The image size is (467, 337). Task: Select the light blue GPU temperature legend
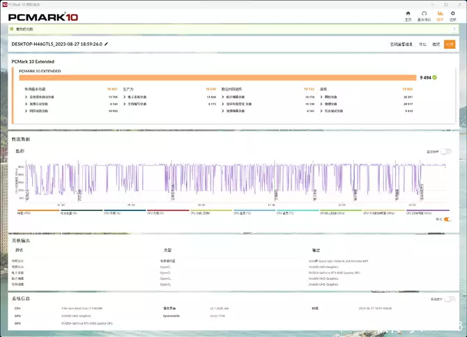pyautogui.click(x=254, y=212)
